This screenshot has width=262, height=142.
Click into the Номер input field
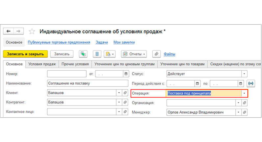(67, 74)
